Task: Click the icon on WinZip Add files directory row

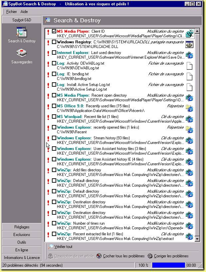Action: (x=189, y=173)
